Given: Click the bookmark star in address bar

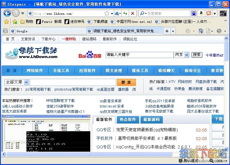Looking at the screenshot, I should (x=107, y=14).
